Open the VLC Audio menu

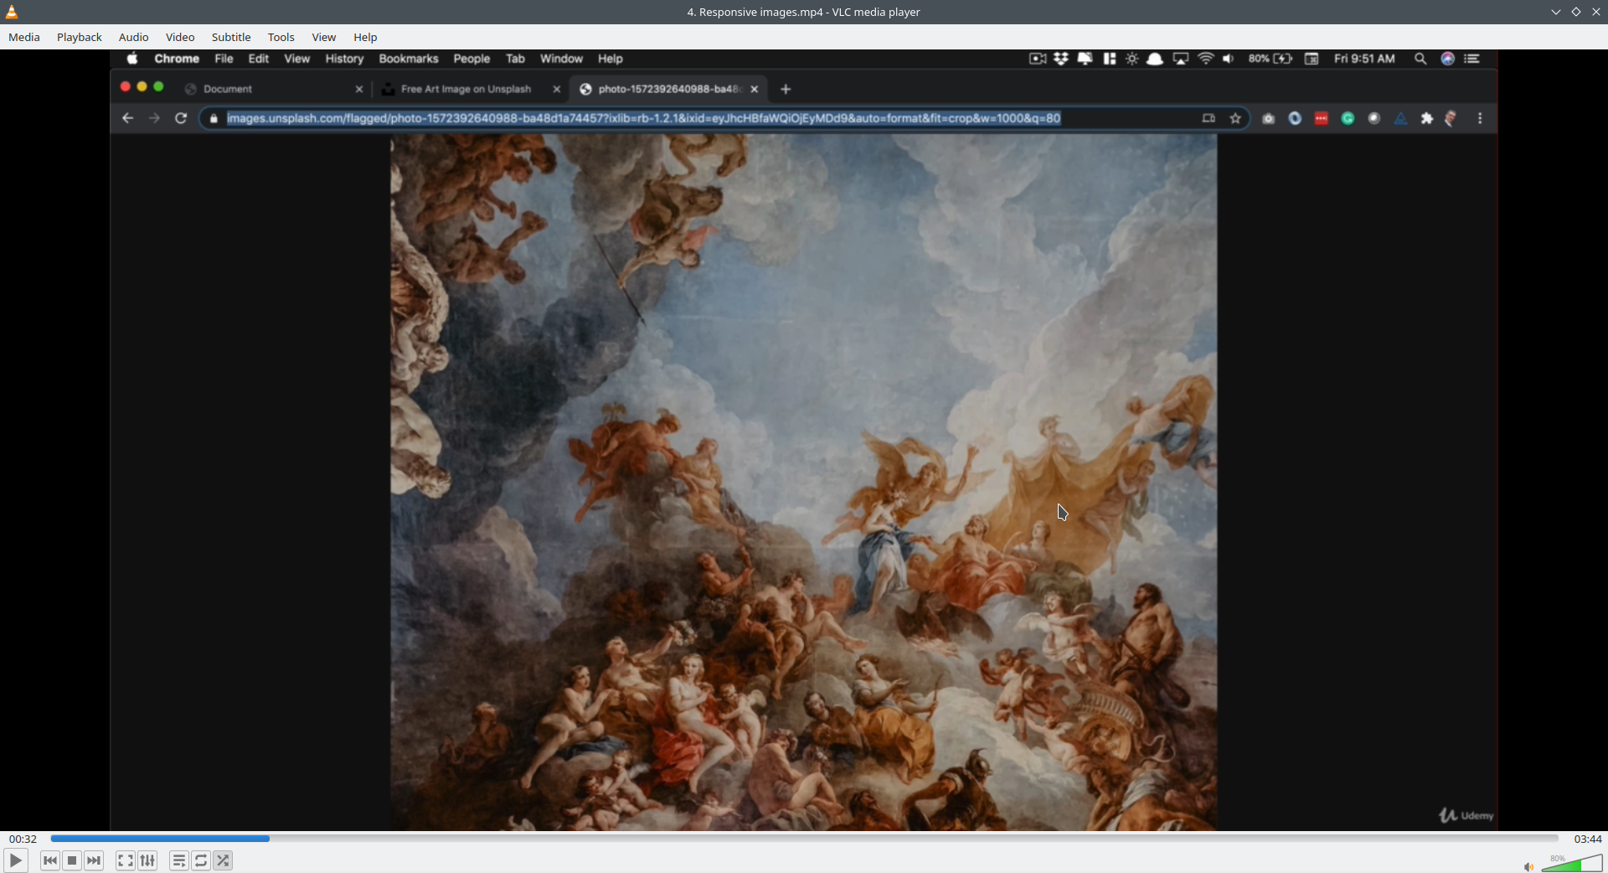[134, 37]
